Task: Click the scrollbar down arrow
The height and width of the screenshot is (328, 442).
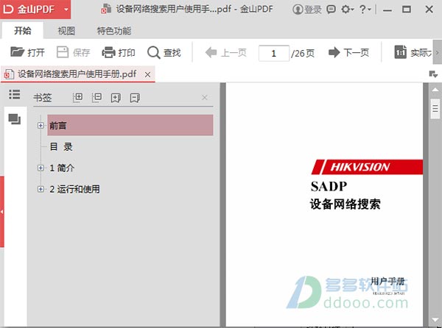Action: [x=435, y=320]
